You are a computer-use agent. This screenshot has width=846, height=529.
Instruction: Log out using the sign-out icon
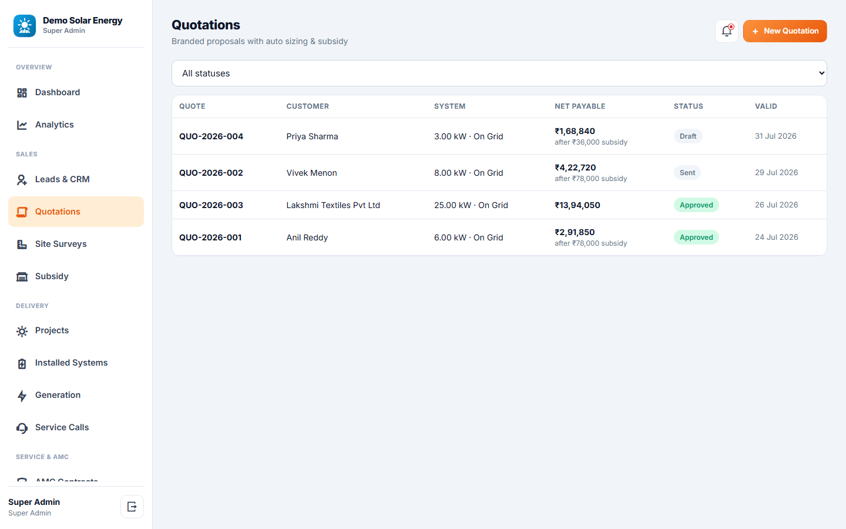[x=132, y=507]
